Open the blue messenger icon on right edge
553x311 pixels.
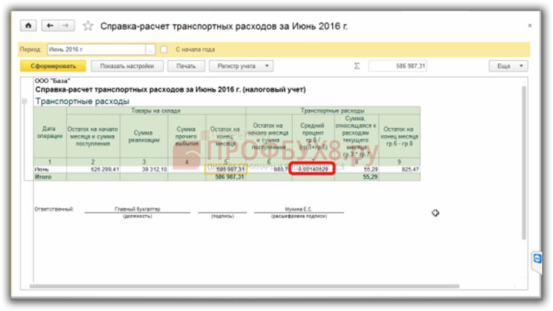click(537, 259)
